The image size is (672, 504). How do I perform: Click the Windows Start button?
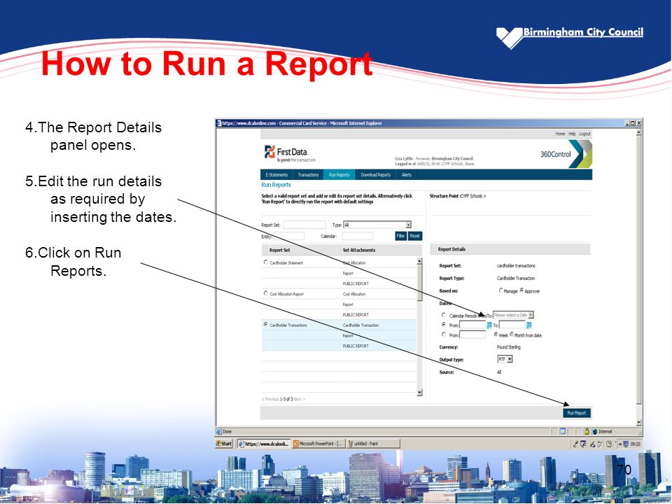click(224, 444)
